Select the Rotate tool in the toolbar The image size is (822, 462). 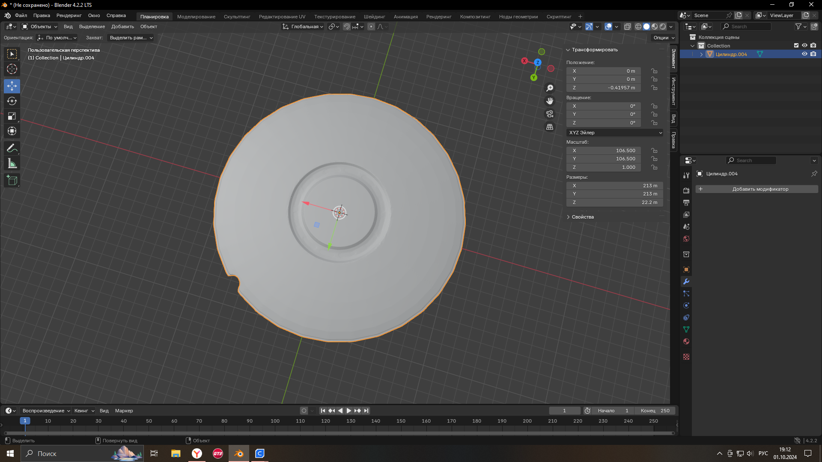pyautogui.click(x=12, y=101)
